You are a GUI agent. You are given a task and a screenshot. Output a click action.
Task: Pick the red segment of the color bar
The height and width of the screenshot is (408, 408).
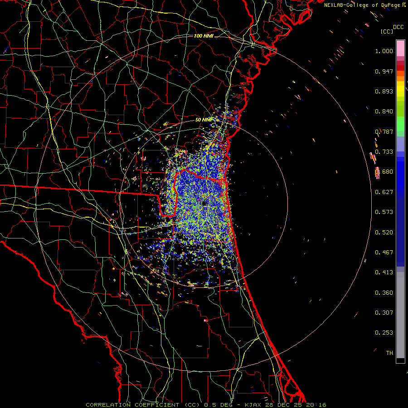tap(400, 68)
